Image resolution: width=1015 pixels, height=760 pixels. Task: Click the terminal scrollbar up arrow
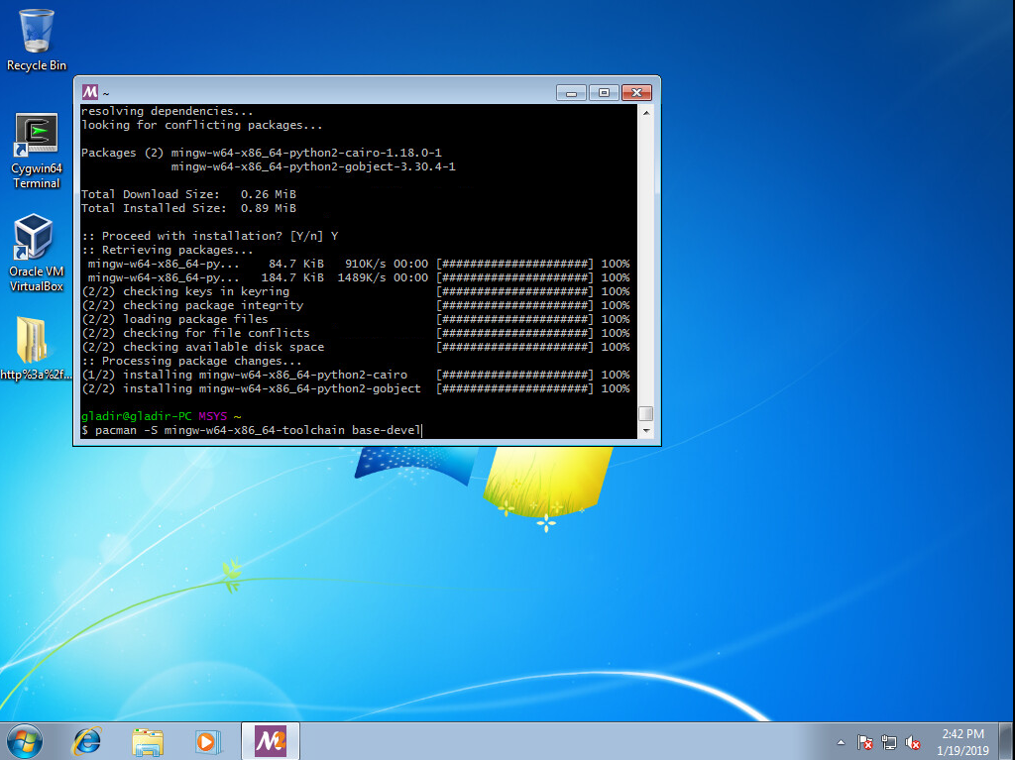[x=645, y=113]
